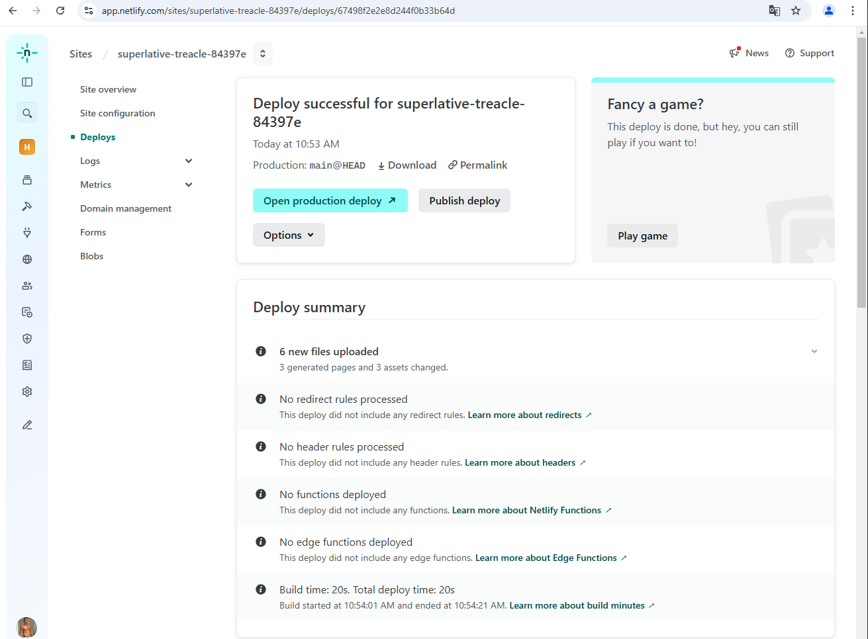Click the Download deploy link

tap(407, 165)
